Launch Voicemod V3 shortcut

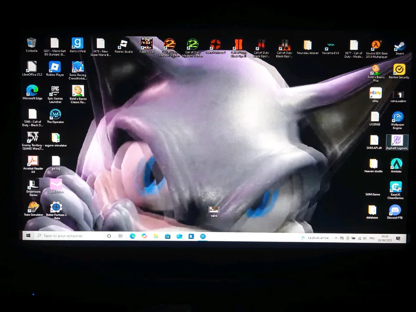(330, 48)
